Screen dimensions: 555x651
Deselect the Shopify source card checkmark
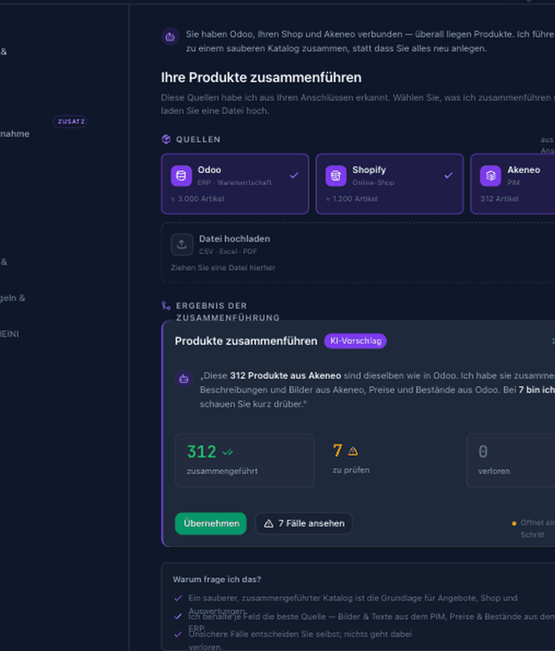point(448,175)
